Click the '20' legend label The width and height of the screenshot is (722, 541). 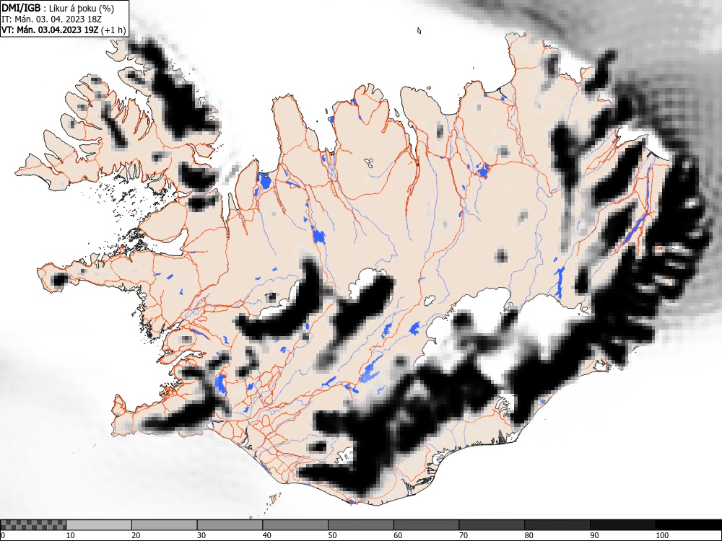coord(136,535)
